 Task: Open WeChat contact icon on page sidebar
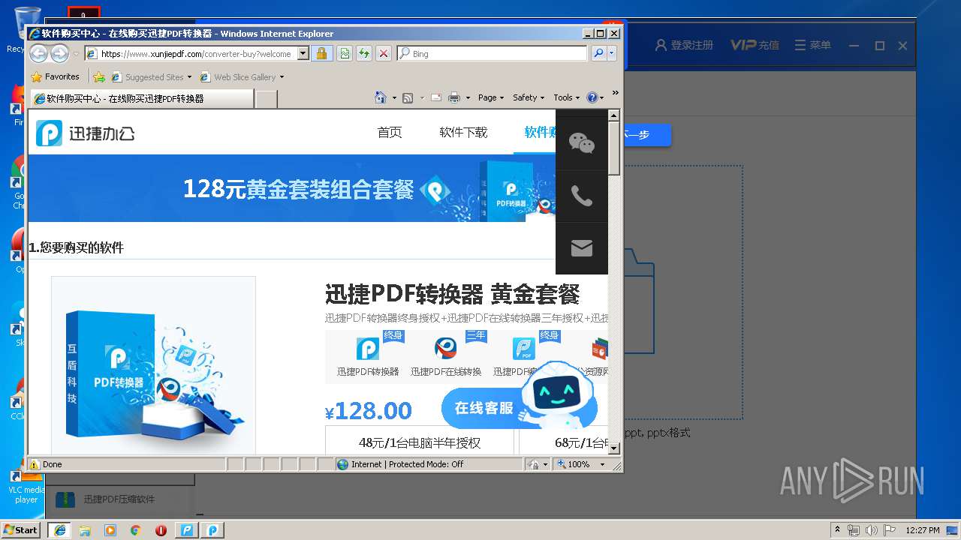[581, 143]
